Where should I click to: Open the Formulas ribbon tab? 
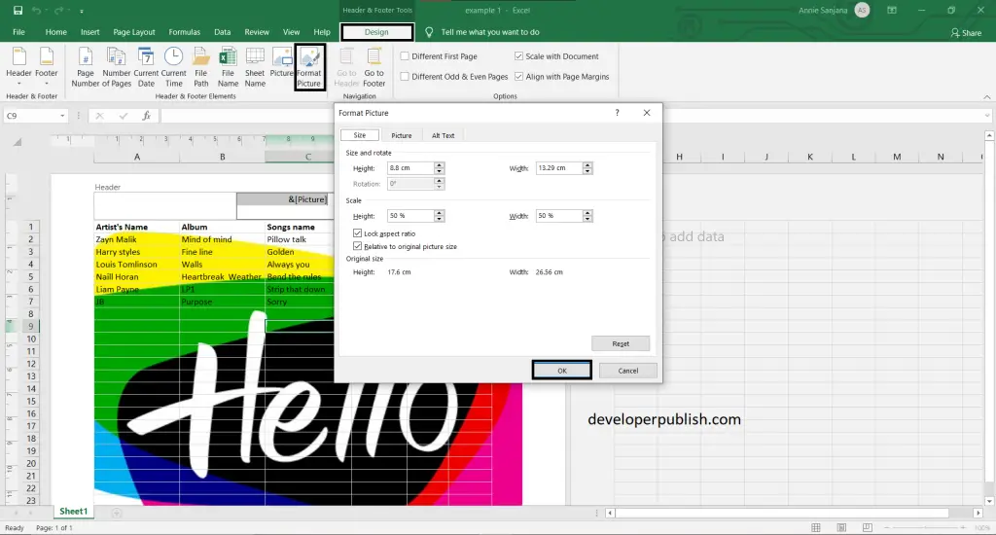184,32
